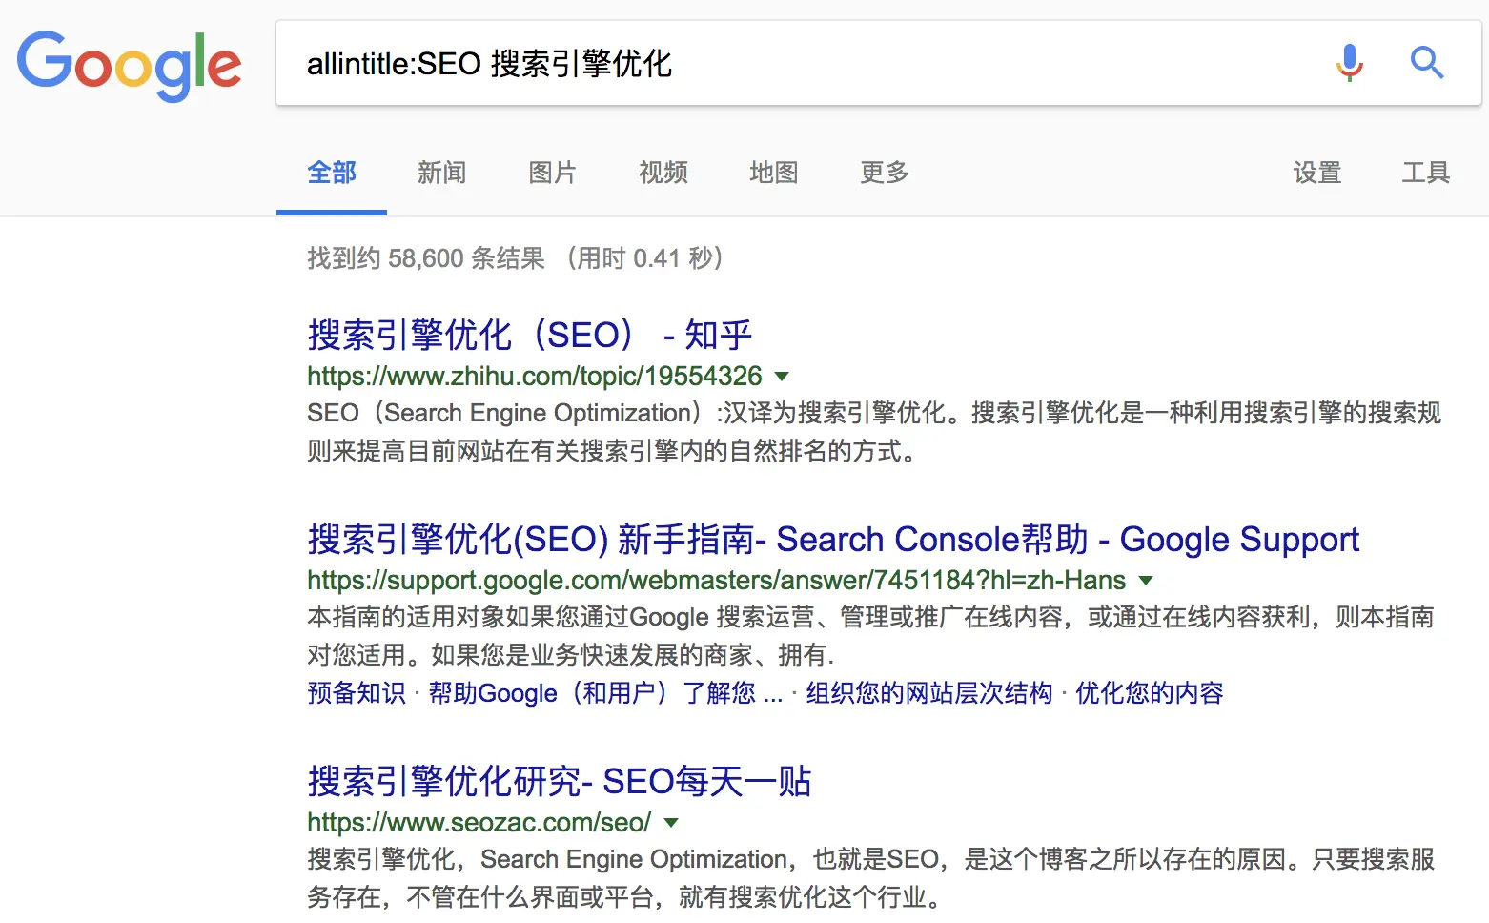
Task: Open the 地图 maps search tab
Action: click(x=773, y=173)
